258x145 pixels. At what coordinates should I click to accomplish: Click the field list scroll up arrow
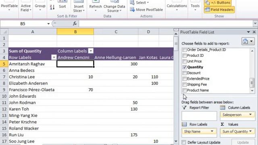(x=252, y=51)
